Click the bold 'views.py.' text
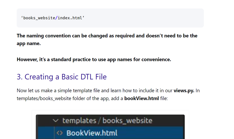Viewport: 234px width, 139px height. [x=184, y=91]
